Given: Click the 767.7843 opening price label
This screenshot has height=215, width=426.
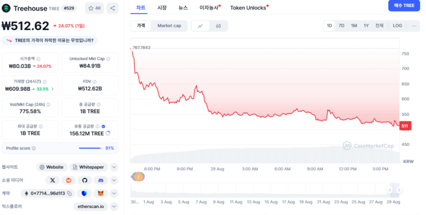Looking at the screenshot, I should (x=141, y=48).
